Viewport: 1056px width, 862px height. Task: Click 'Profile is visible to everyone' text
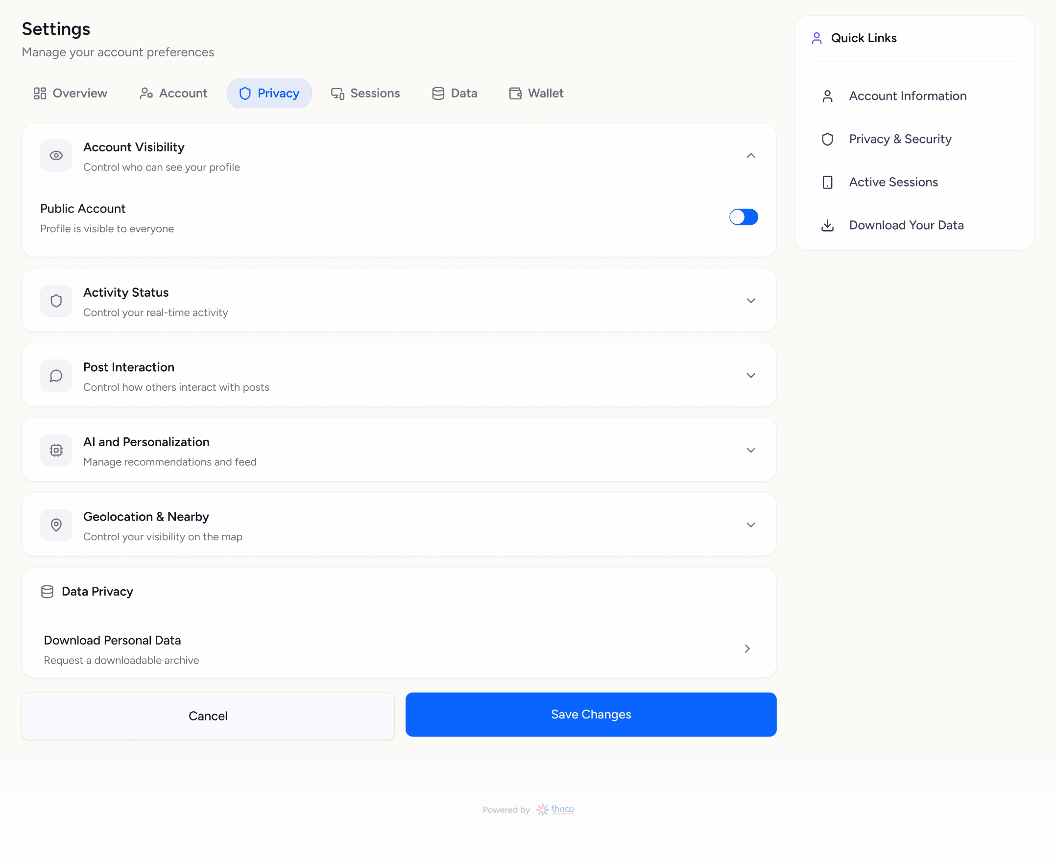click(107, 229)
